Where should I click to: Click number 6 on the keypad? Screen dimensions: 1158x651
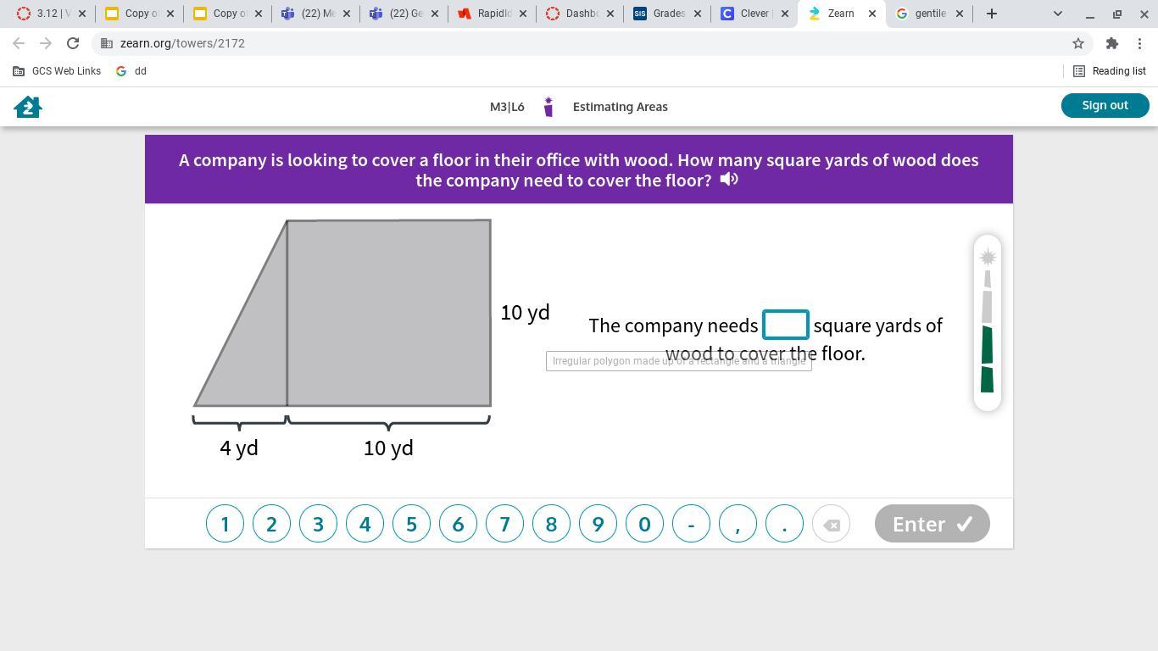[x=458, y=525]
